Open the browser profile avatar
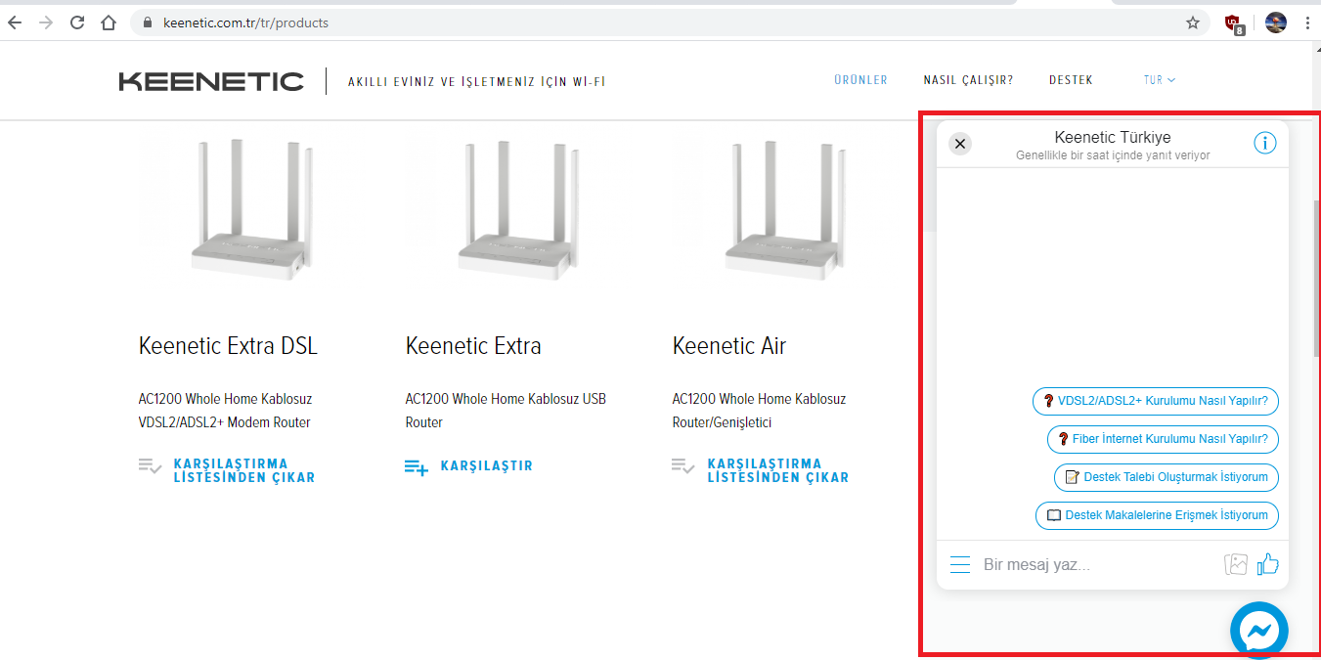The height and width of the screenshot is (660, 1321). pyautogui.click(x=1276, y=22)
